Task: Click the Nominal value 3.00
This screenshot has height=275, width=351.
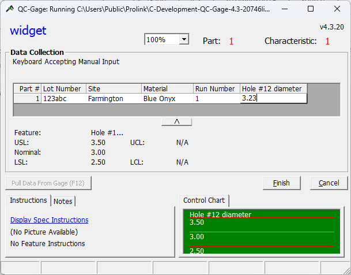Action: pos(98,153)
